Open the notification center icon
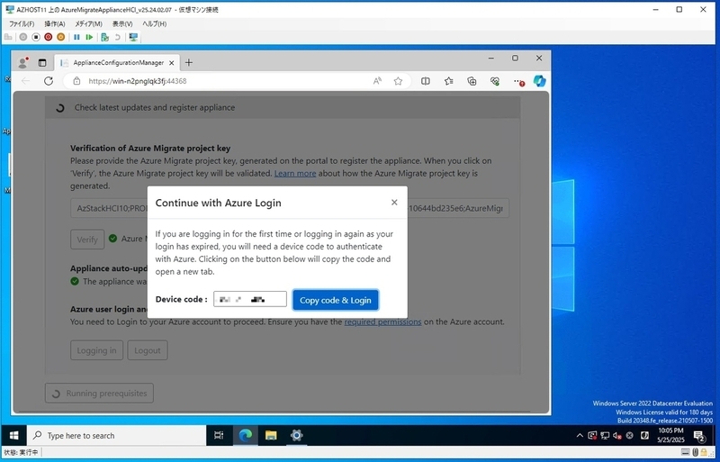Screen dimensions: 720x462 click(x=699, y=435)
